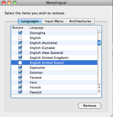Click the scrollbar up arrow
The width and height of the screenshot is (113, 117).
pyautogui.click(x=99, y=87)
